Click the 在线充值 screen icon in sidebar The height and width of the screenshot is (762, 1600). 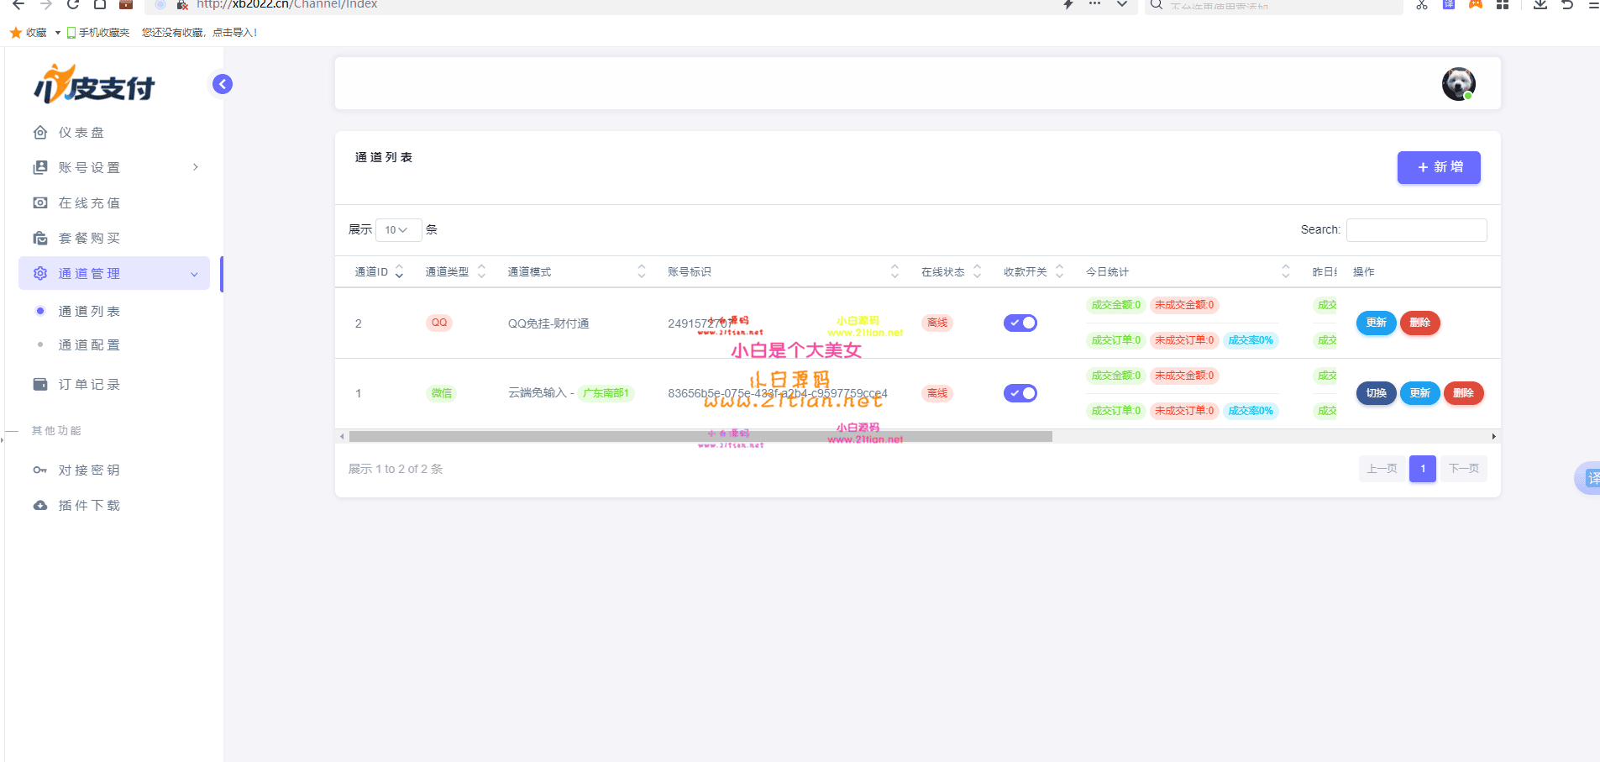(x=39, y=202)
